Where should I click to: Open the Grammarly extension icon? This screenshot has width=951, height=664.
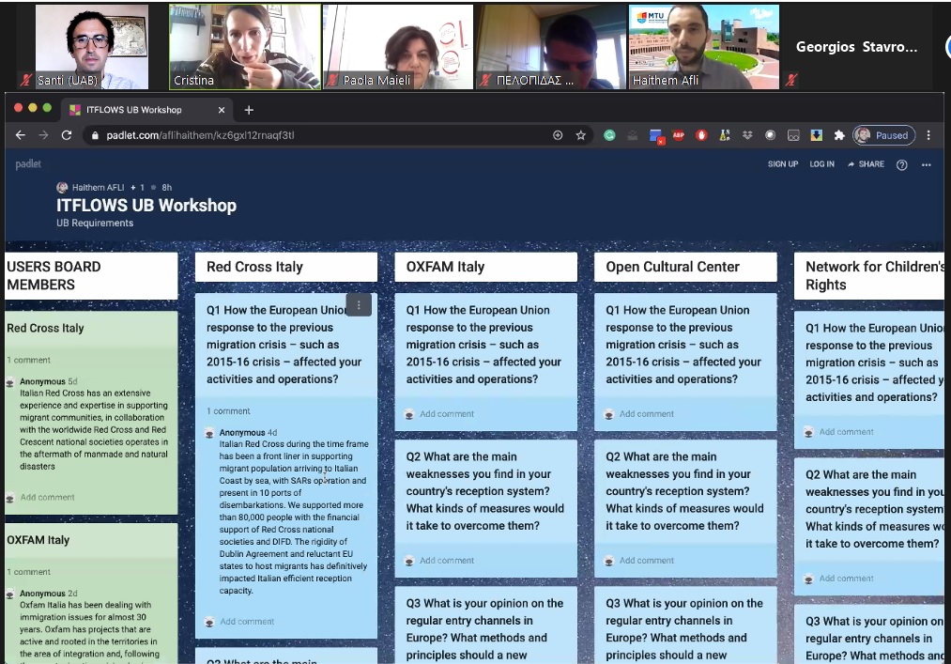click(x=609, y=135)
